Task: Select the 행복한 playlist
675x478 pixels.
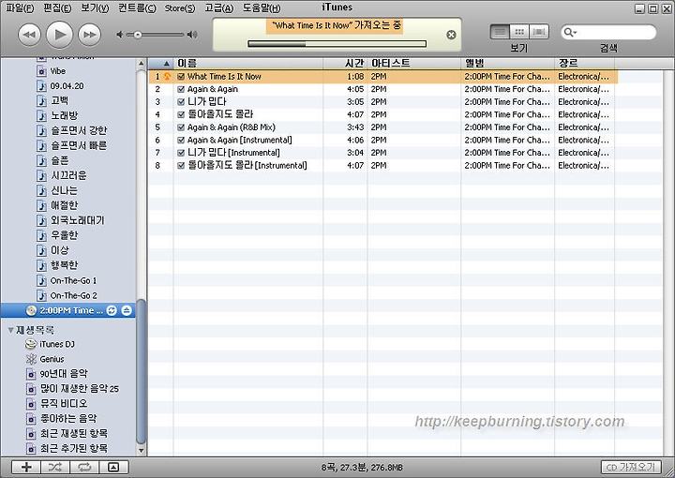Action: (58, 265)
